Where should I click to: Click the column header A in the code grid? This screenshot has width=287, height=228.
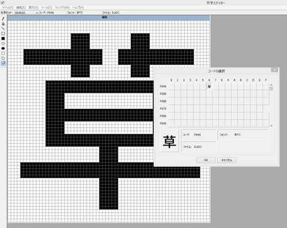(234, 80)
